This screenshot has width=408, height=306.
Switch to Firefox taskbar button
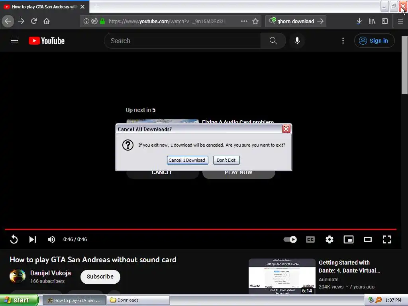pos(74,300)
